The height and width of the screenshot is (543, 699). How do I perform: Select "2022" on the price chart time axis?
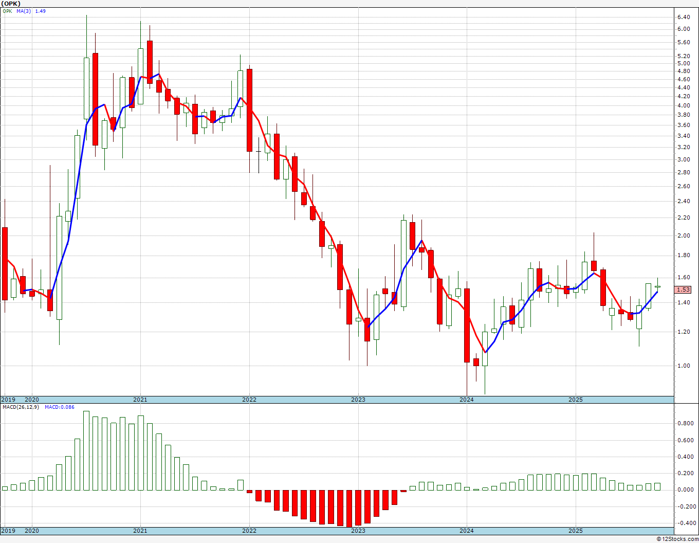(249, 400)
